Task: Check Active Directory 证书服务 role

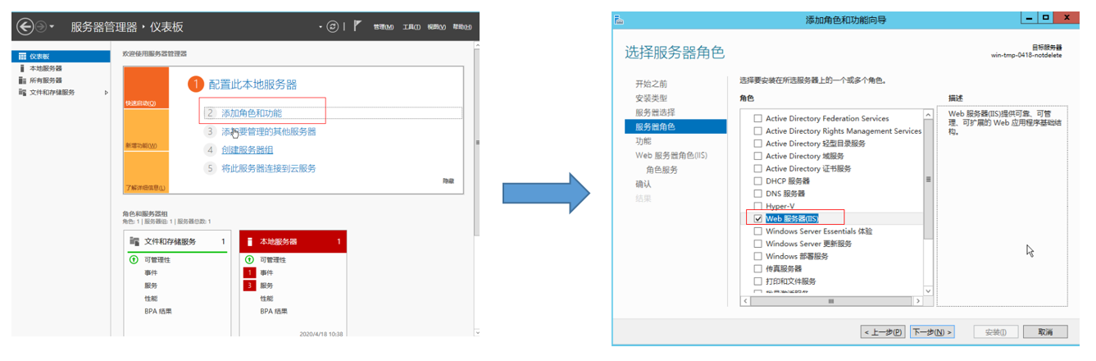Action: click(x=757, y=168)
